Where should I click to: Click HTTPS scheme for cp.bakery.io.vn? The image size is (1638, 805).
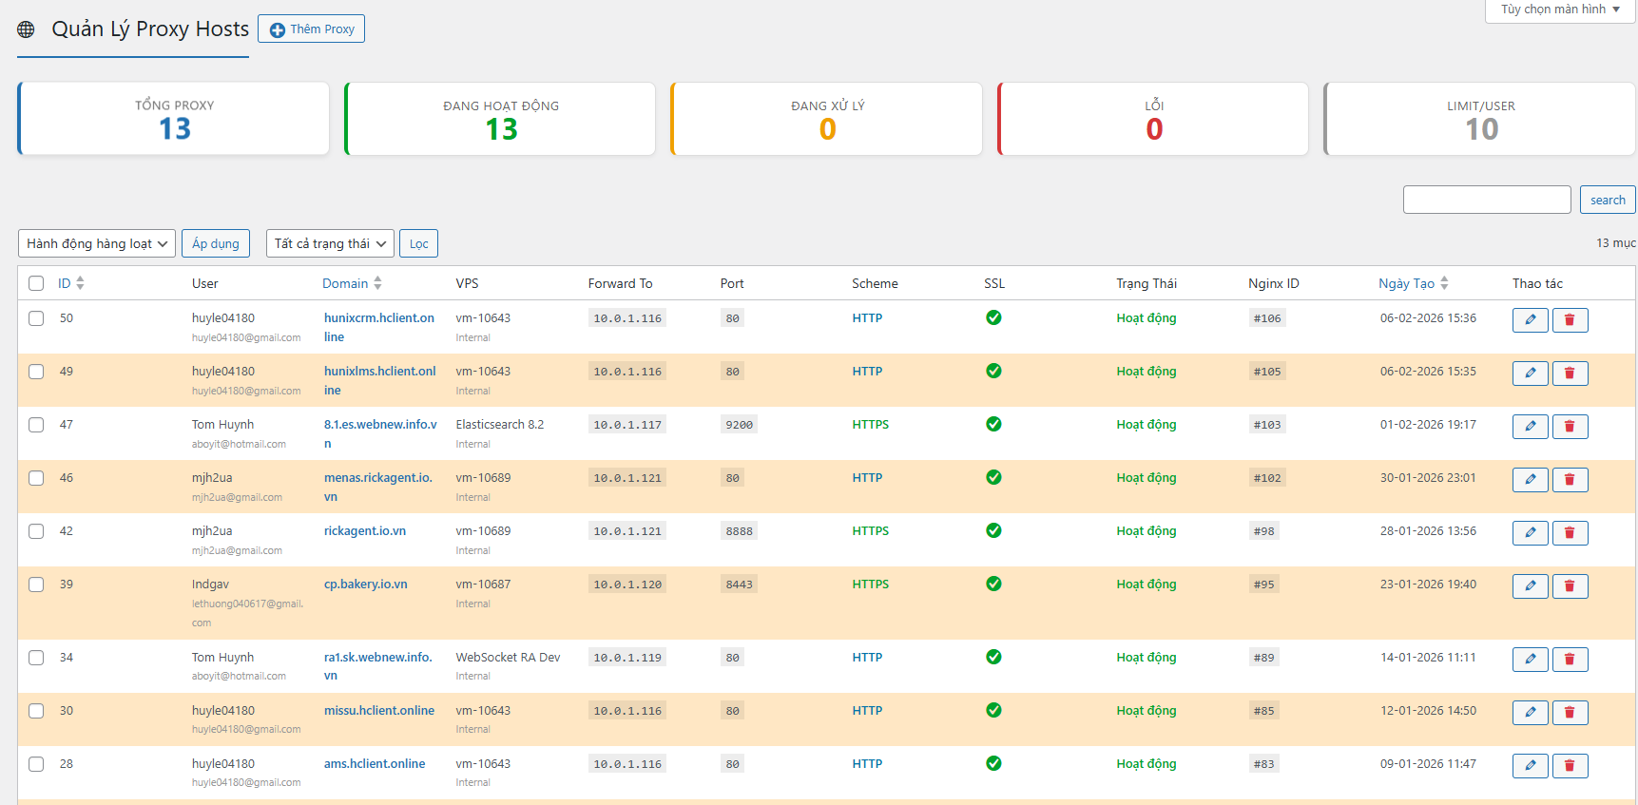click(x=871, y=584)
